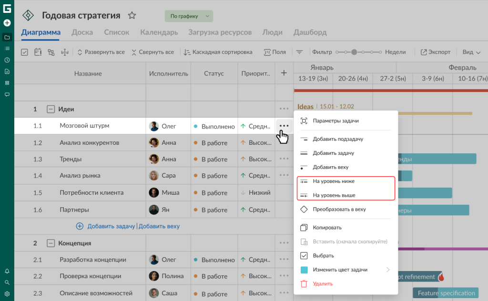Viewport: 488px width, 301px height.
Task: Click the Добавить веху link under Идеи
Action: (x=159, y=226)
